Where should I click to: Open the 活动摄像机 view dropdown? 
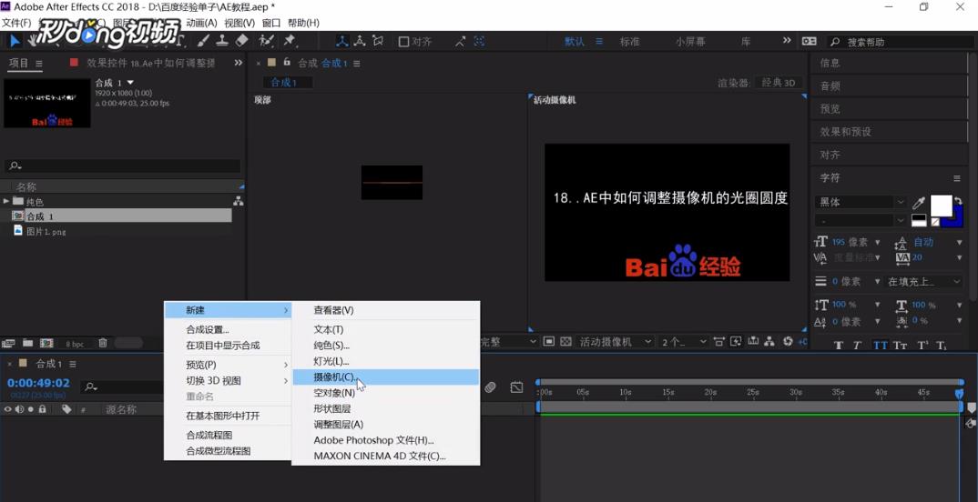pos(615,341)
